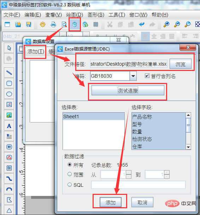
Task: Open the 窗口(W) menu
Action: point(138,15)
